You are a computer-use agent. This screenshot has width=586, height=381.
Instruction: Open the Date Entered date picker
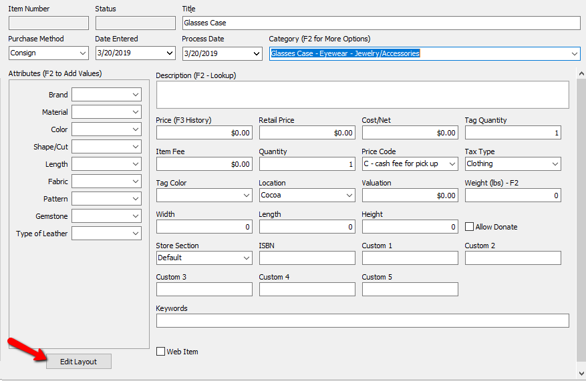(135, 53)
